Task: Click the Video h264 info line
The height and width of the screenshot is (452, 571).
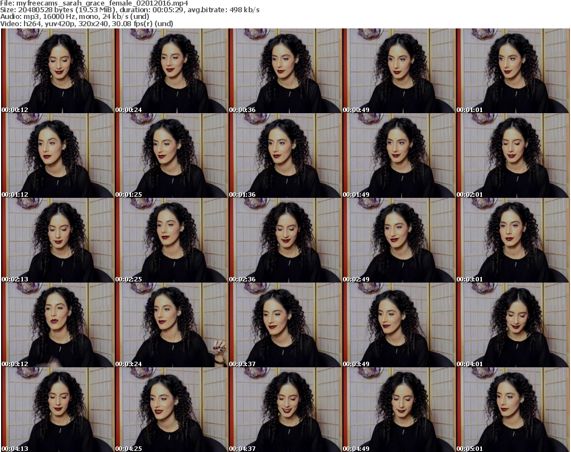Action: click(x=86, y=23)
